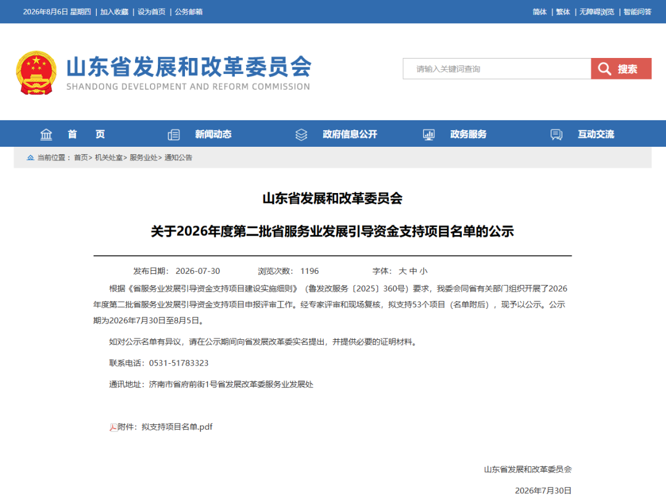Click the news document icon
666x502 pixels.
(174, 134)
